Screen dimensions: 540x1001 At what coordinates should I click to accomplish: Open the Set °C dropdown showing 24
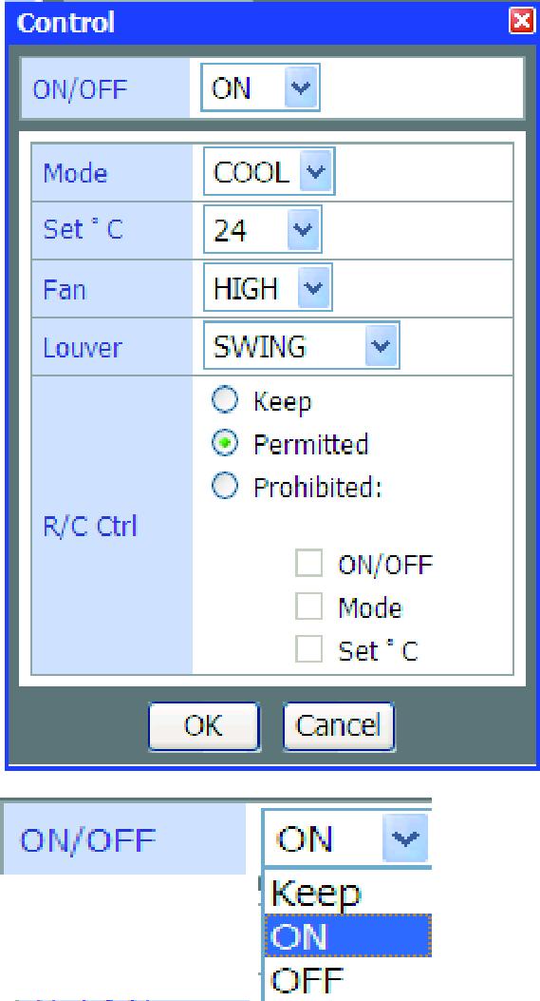coord(263,230)
